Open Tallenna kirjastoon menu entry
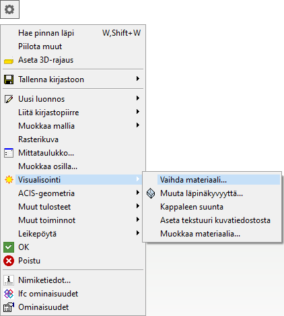The height and width of the screenshot is (316, 284). pyautogui.click(x=73, y=80)
